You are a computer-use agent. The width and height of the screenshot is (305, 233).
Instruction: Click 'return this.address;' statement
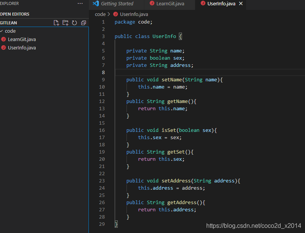pos(167,210)
